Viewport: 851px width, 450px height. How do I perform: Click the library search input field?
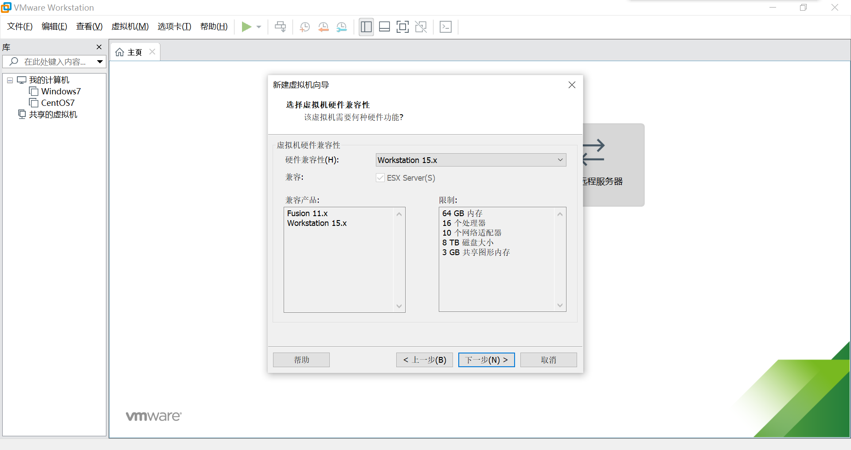53,62
